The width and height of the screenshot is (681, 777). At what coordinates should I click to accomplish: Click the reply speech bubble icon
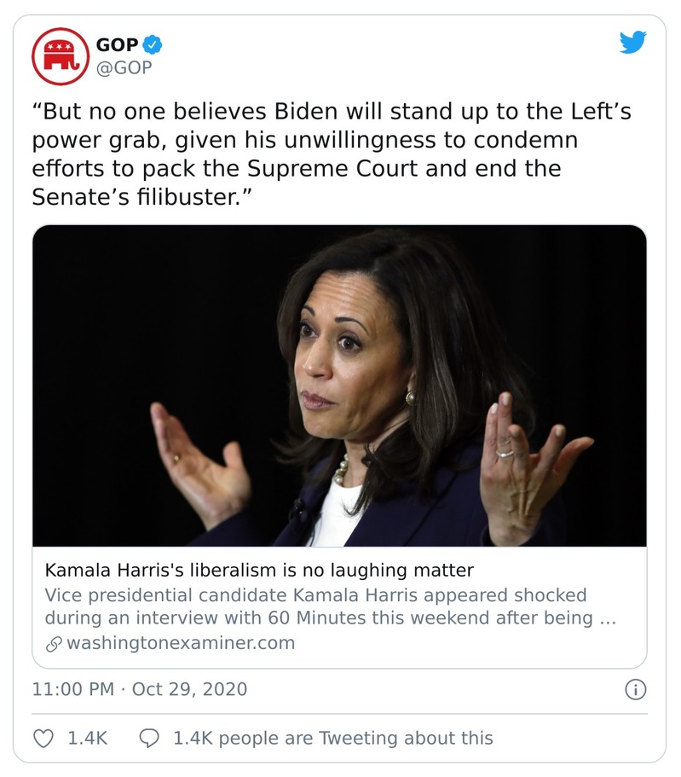tap(149, 738)
